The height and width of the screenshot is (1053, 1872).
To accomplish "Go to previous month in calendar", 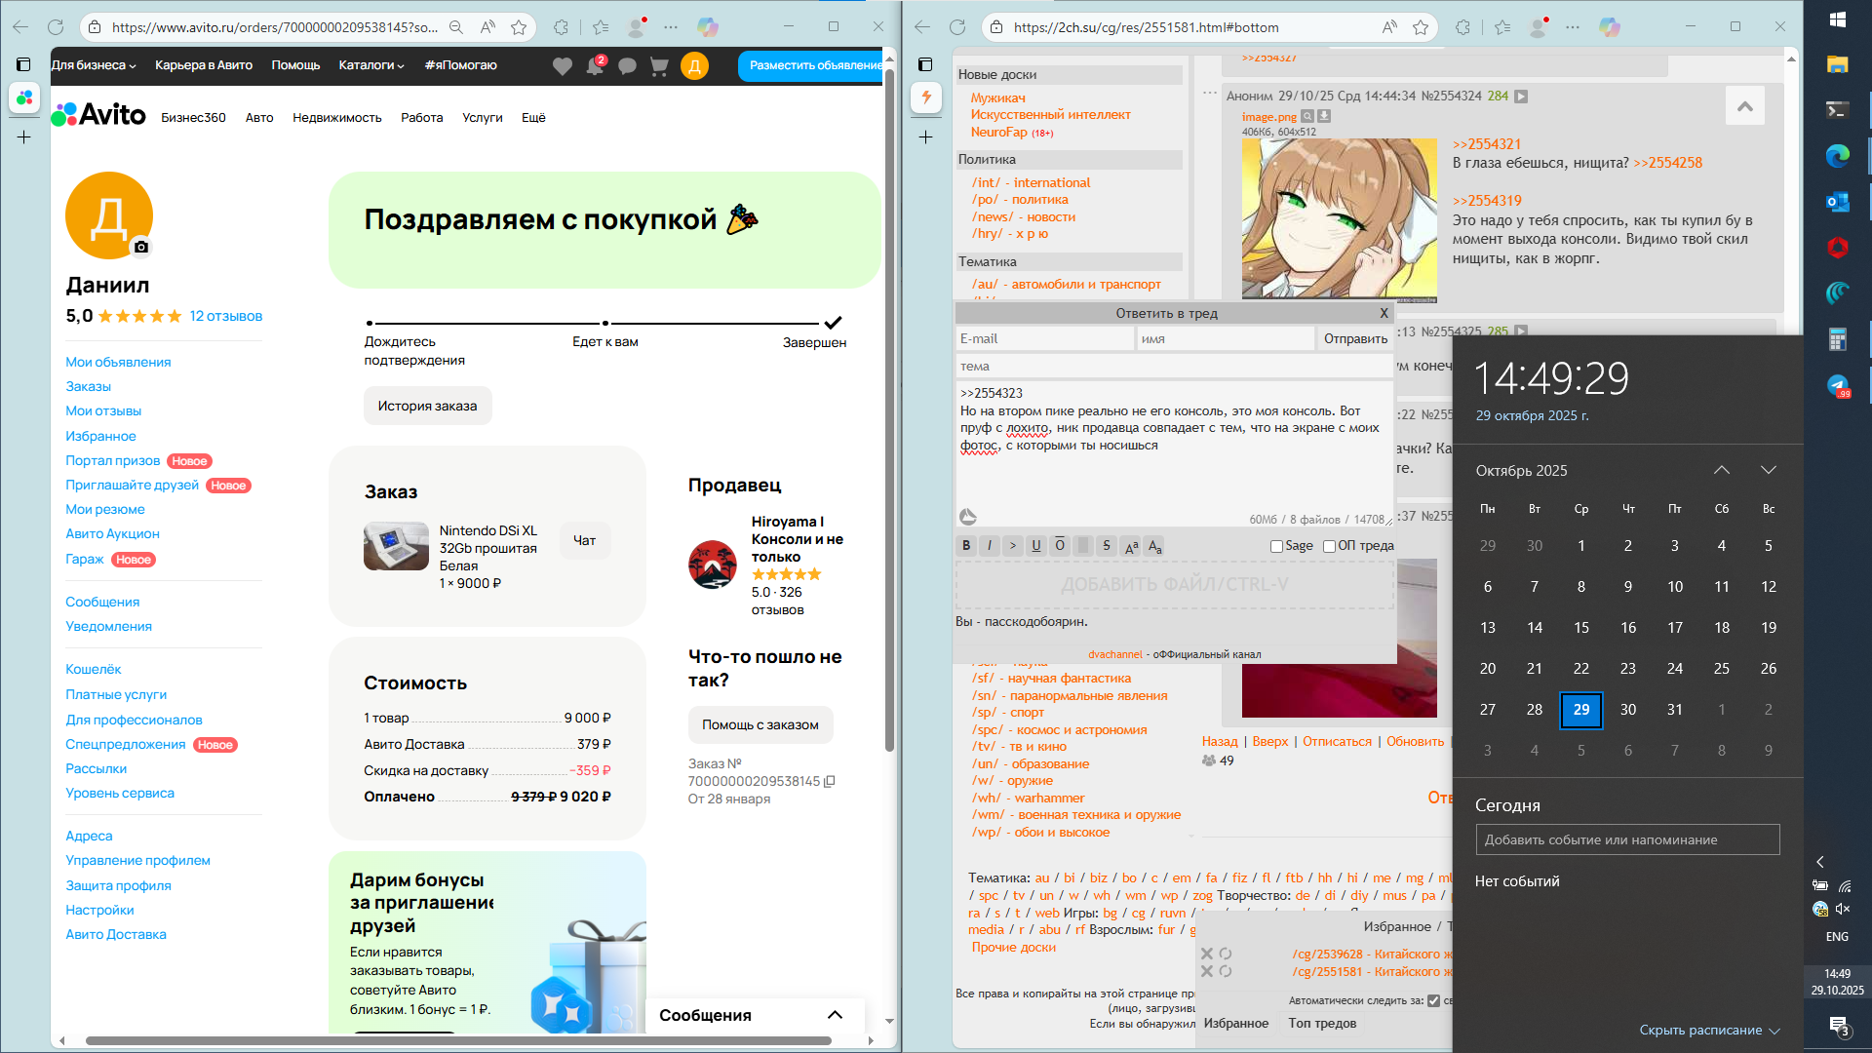I will pos(1722,470).
